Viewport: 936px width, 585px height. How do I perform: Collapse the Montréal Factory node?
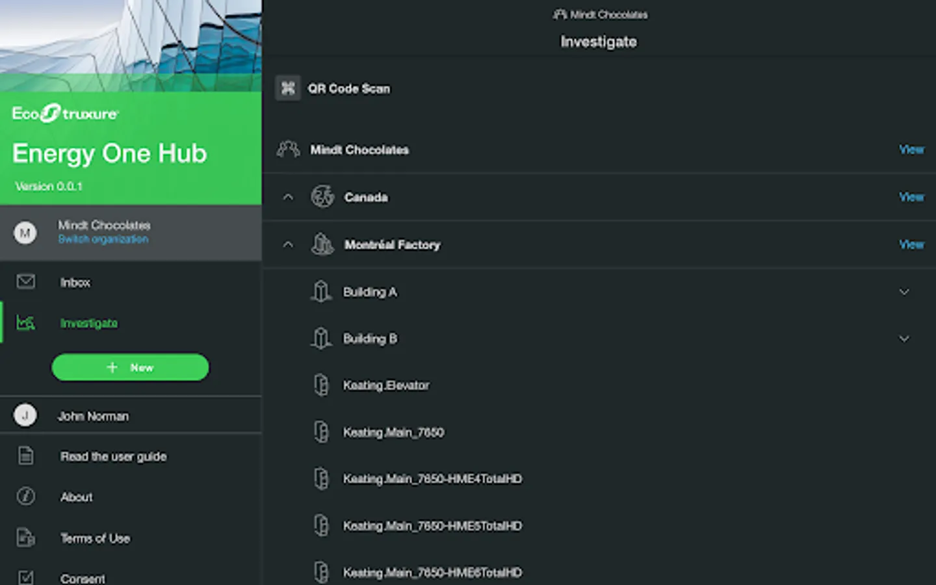point(288,244)
